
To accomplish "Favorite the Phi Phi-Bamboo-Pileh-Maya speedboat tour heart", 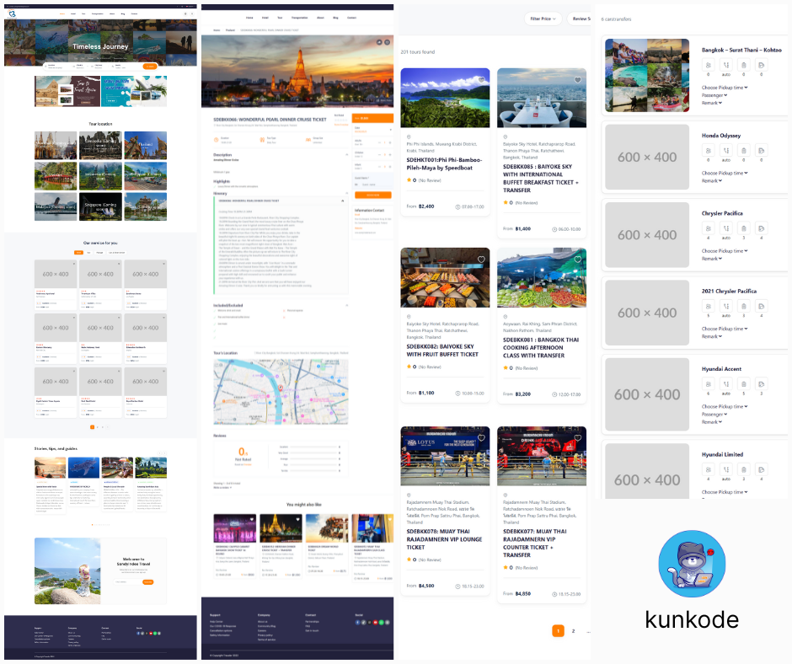I will (481, 80).
